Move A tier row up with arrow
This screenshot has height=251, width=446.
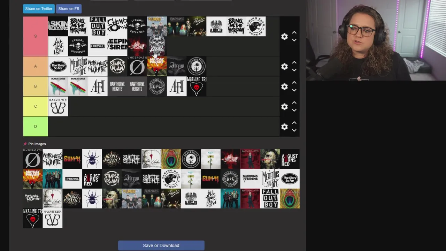(294, 63)
